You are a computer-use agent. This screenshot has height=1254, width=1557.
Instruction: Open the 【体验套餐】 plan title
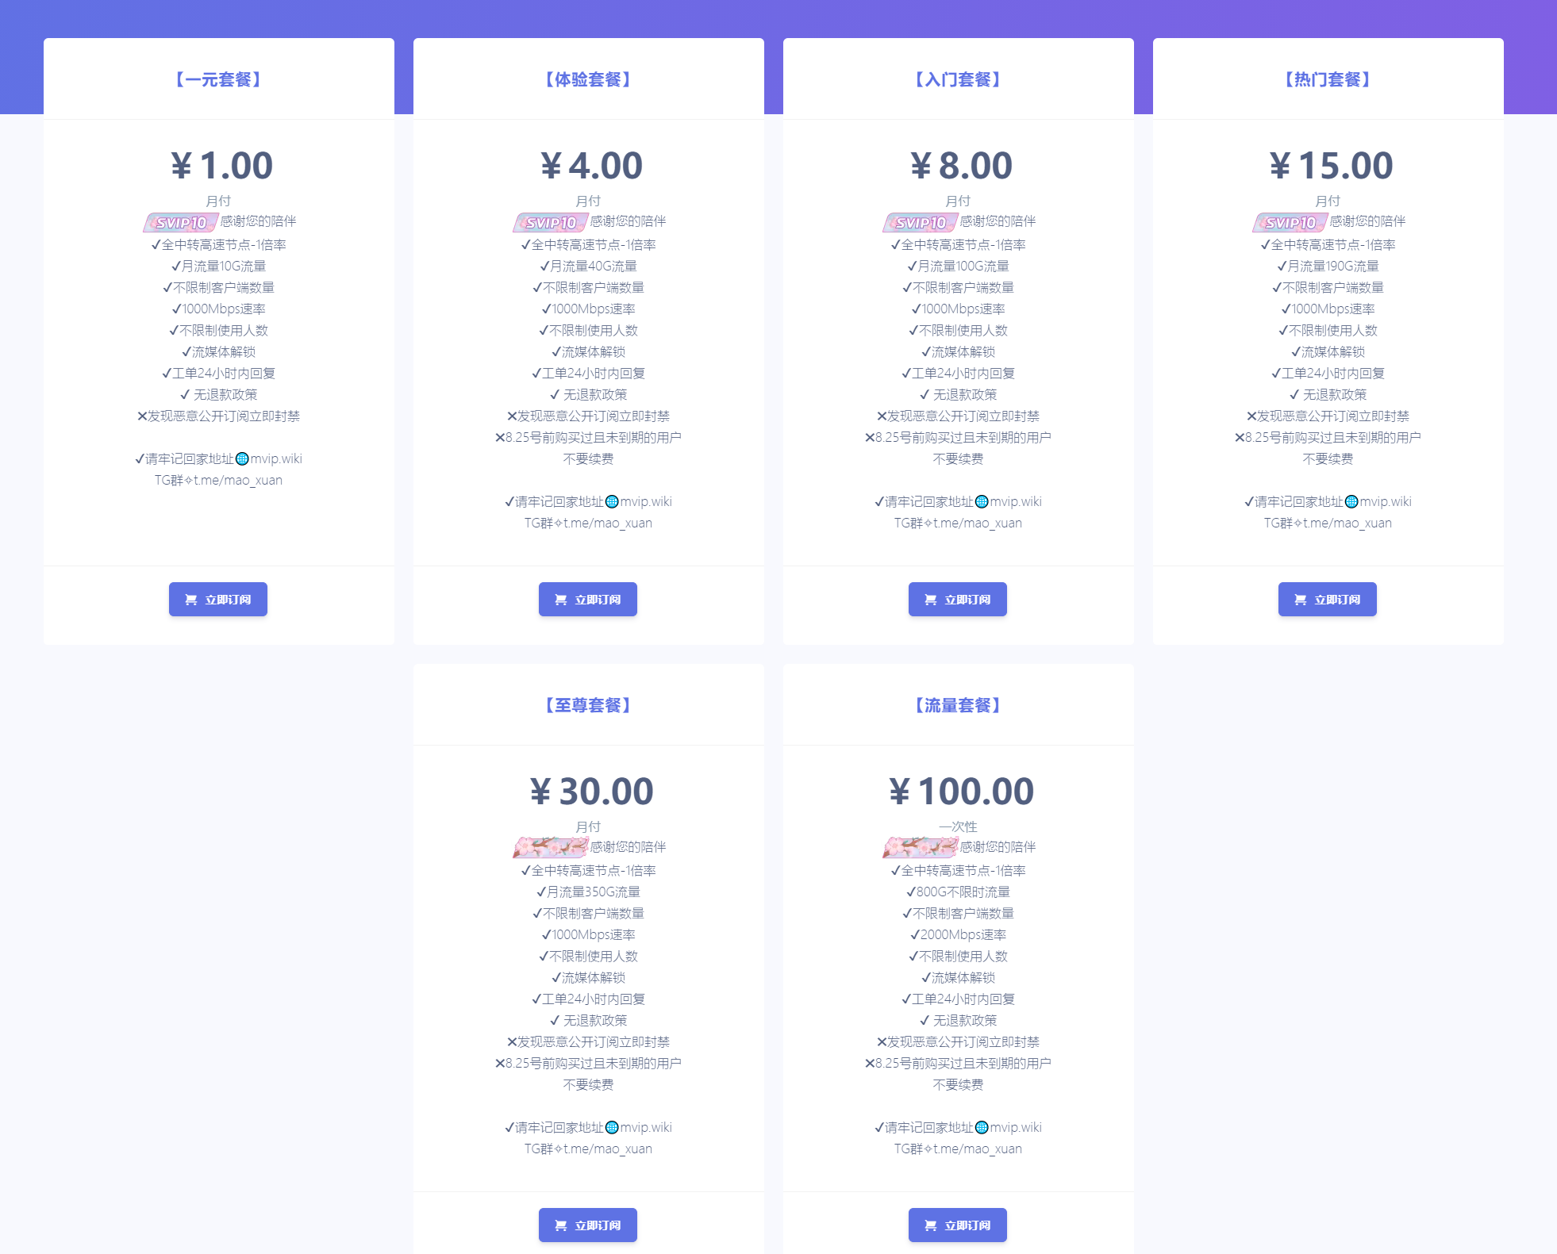(x=588, y=79)
